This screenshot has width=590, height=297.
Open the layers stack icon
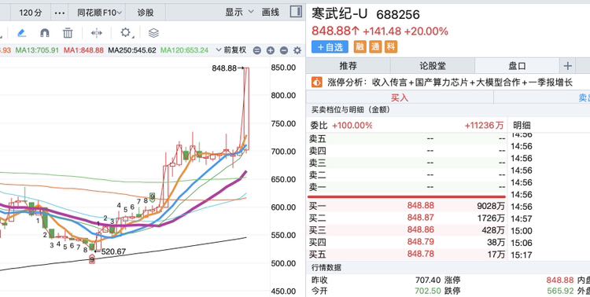(153, 33)
